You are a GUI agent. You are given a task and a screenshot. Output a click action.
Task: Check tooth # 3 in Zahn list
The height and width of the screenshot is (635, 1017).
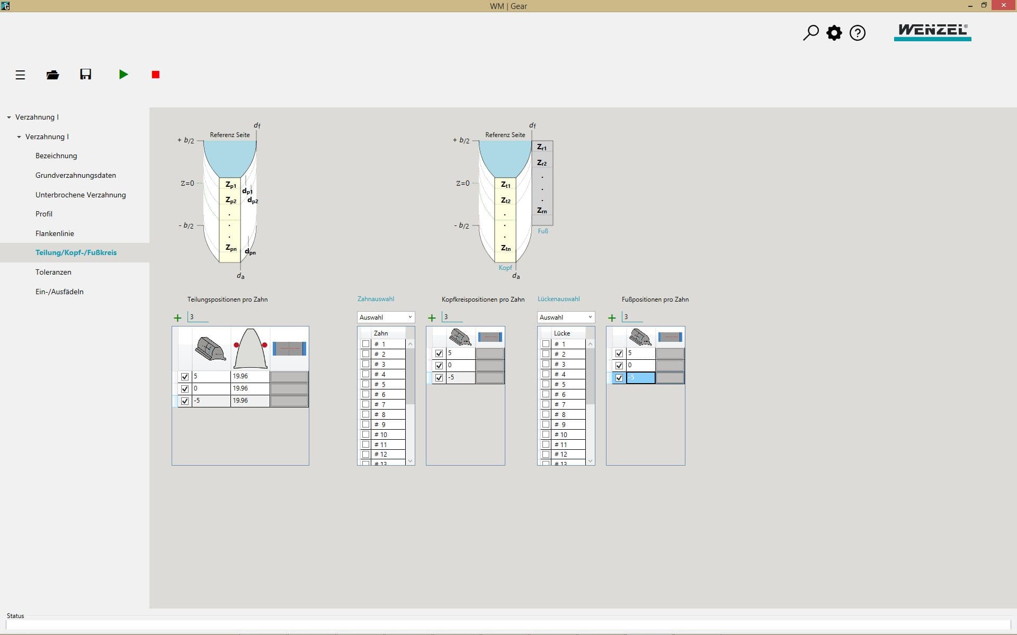(365, 364)
